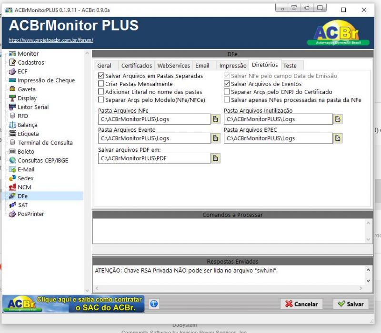Click the Cancelar button
Image resolution: width=381 pixels, height=333 pixels.
pyautogui.click(x=301, y=304)
